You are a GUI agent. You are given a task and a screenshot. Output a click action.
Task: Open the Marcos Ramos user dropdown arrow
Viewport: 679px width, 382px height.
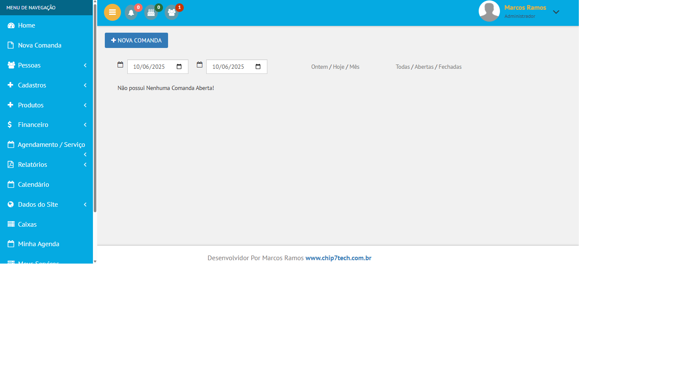(x=556, y=12)
